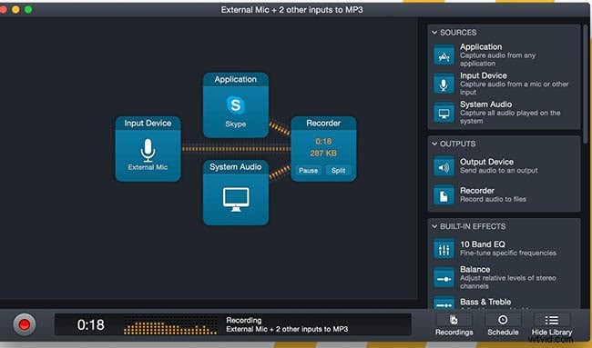Click the 0:18 elapsed time in status bar

(90, 324)
